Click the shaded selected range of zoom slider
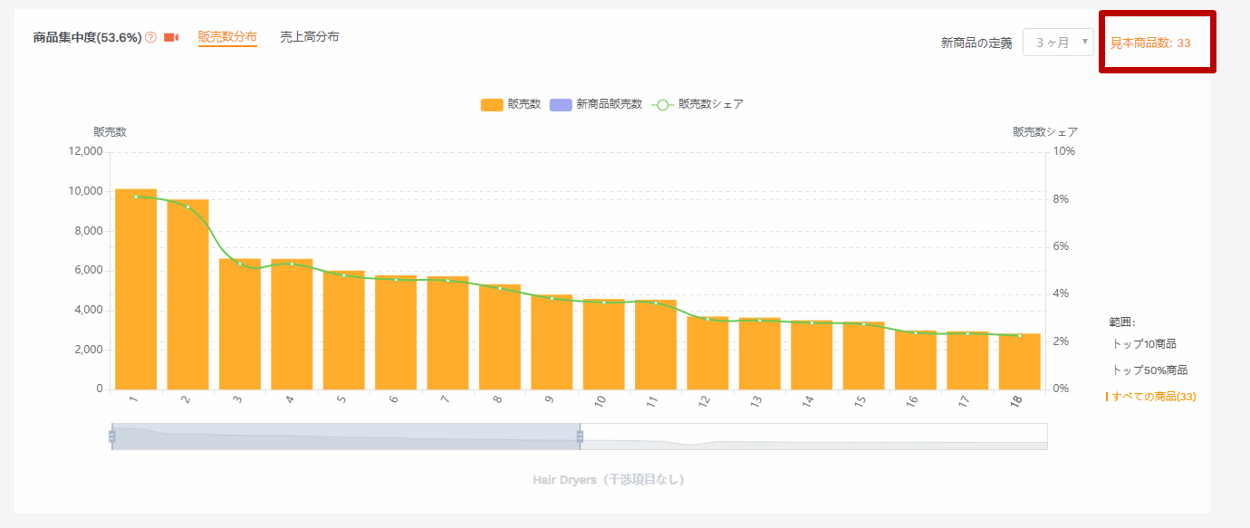This screenshot has width=1250, height=528. tap(345, 437)
